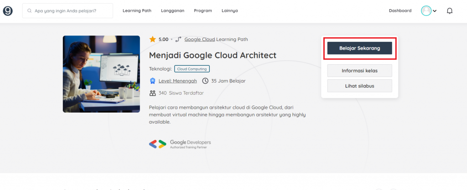This screenshot has height=190, width=467.
Task: Open the Learning Path menu
Action: pos(137,10)
